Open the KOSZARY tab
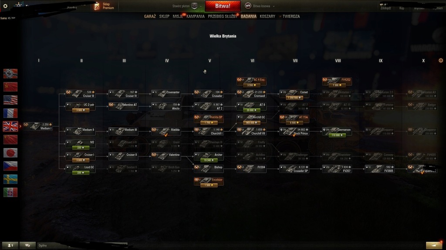 coord(267,16)
